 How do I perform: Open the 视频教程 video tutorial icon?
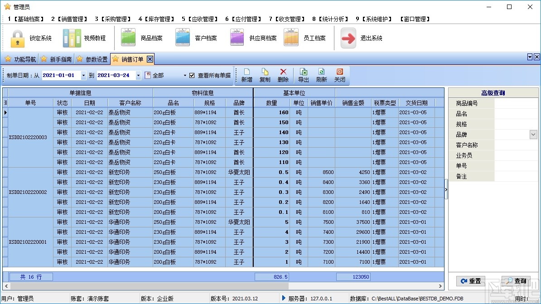72,39
